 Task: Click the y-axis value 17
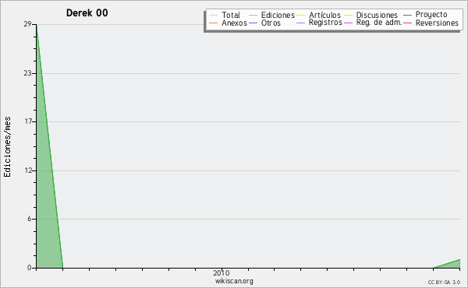click(x=28, y=121)
